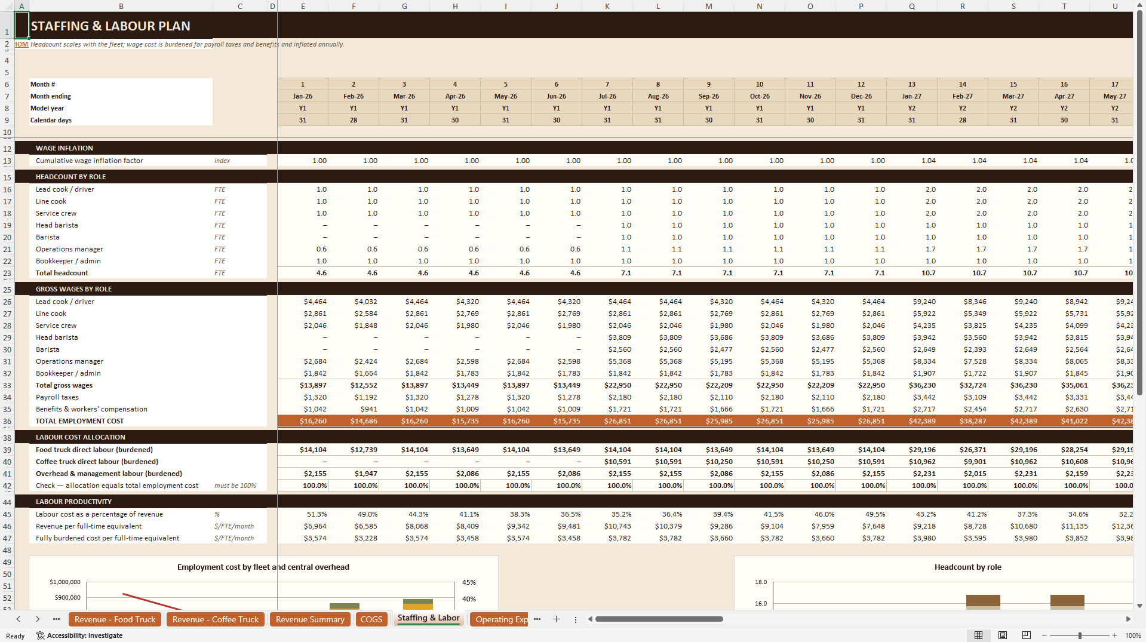Select Revenue per full-time equivalent label
This screenshot has width=1146, height=642.
(88, 526)
